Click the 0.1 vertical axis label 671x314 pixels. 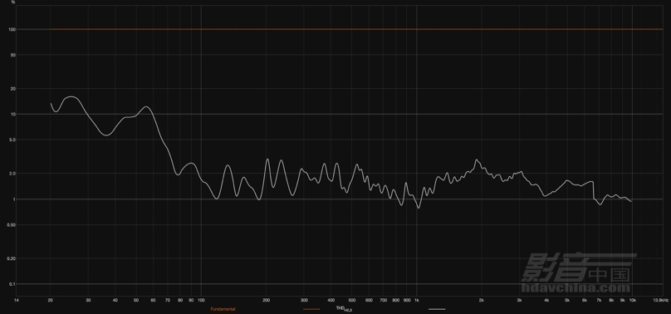(x=12, y=284)
